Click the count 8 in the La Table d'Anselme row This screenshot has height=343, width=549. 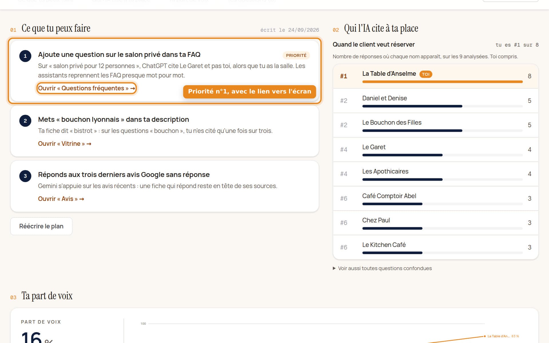pyautogui.click(x=530, y=76)
